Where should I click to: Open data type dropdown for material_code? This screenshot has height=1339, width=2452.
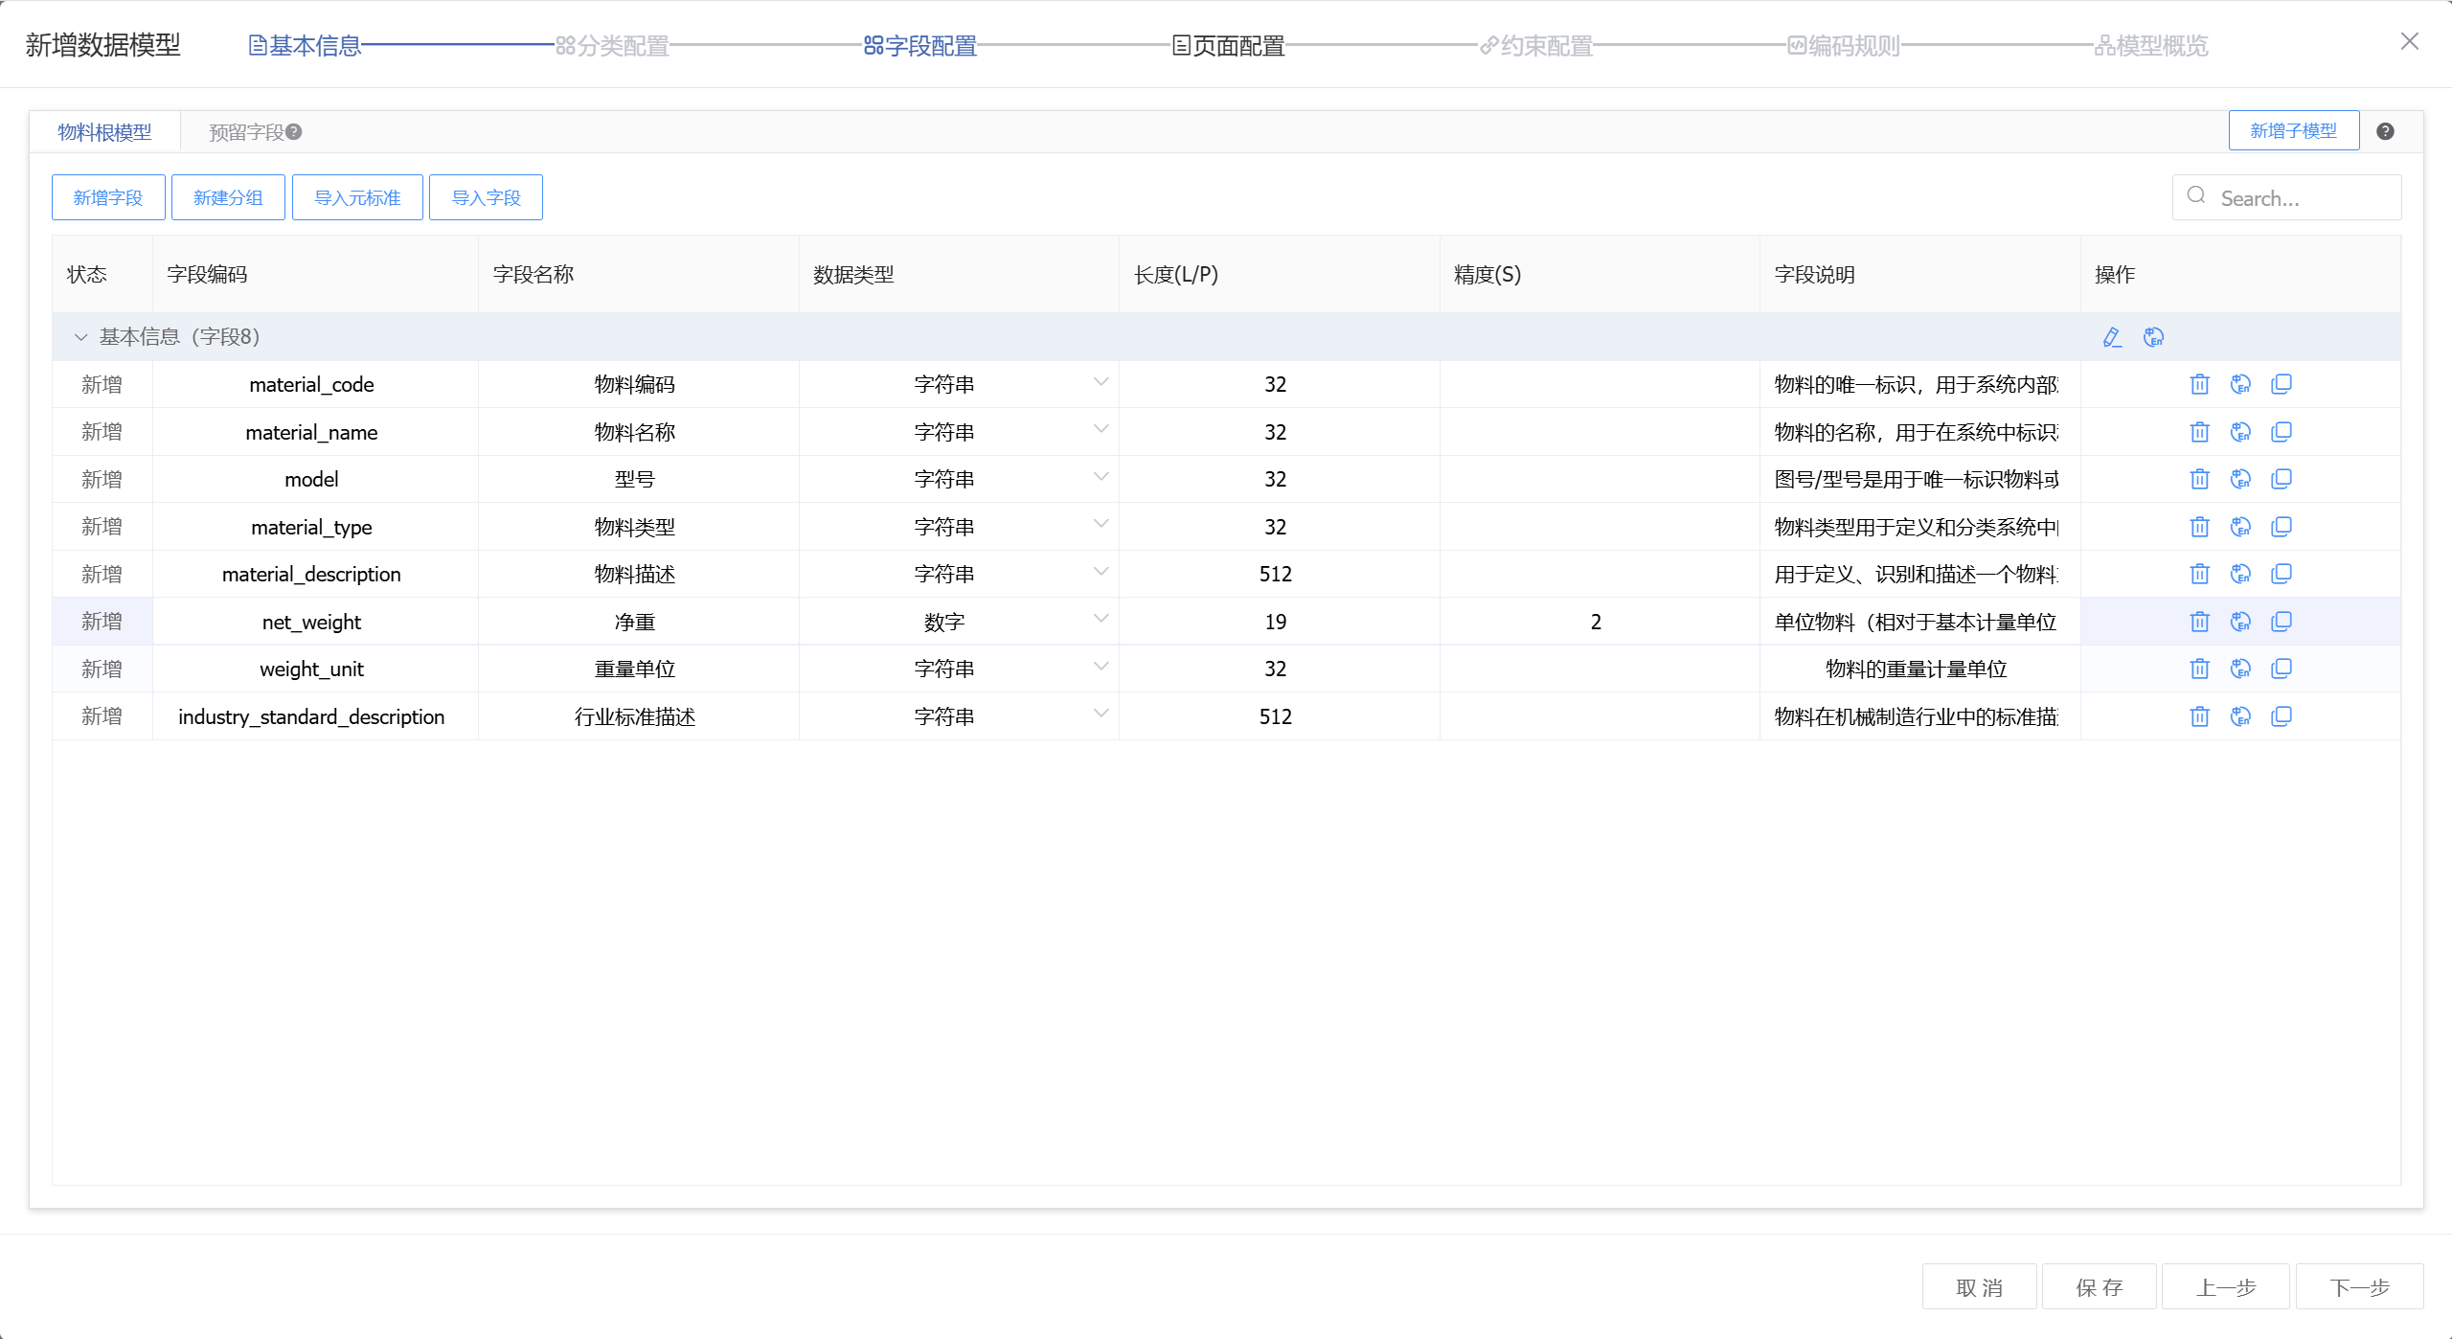click(x=1101, y=382)
